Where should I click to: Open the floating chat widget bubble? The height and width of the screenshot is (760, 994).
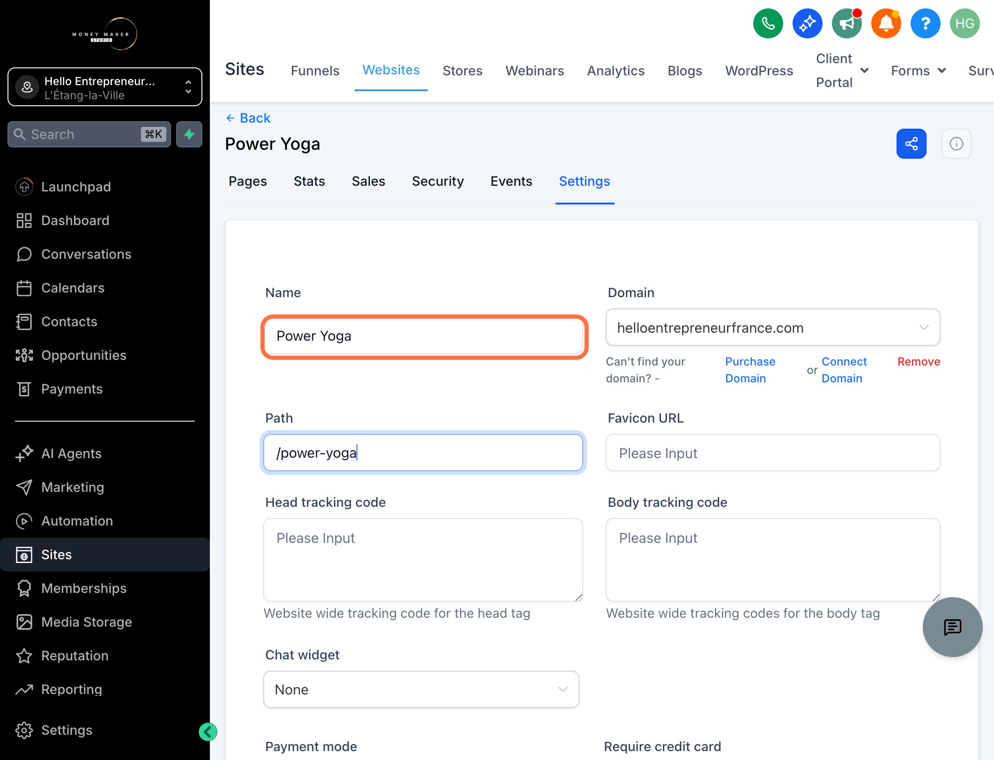coord(952,627)
